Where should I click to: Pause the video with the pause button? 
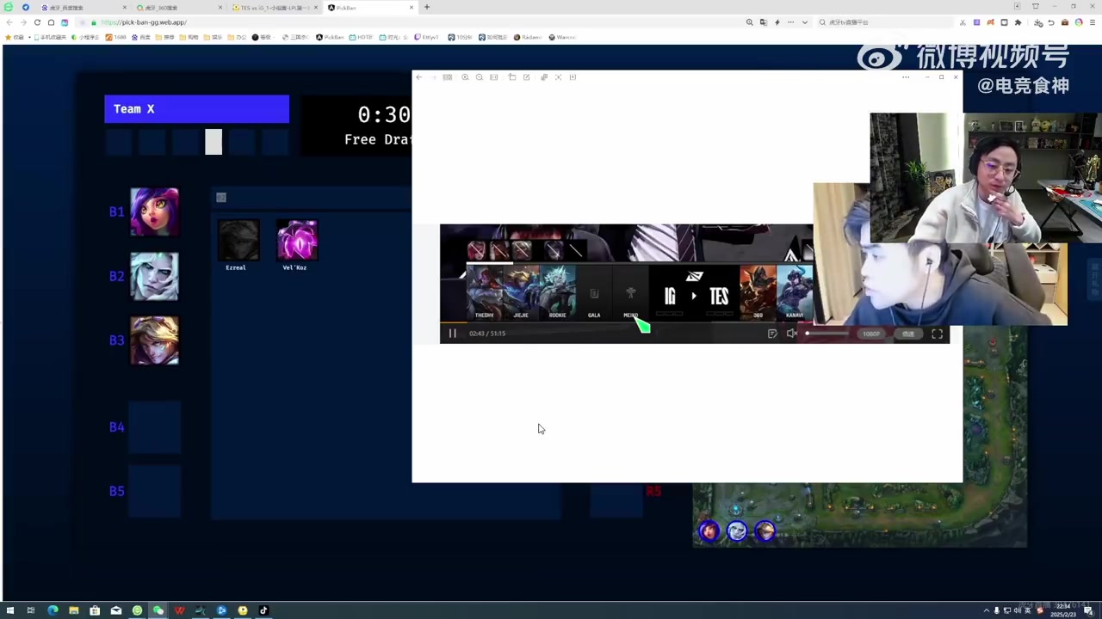[453, 334]
